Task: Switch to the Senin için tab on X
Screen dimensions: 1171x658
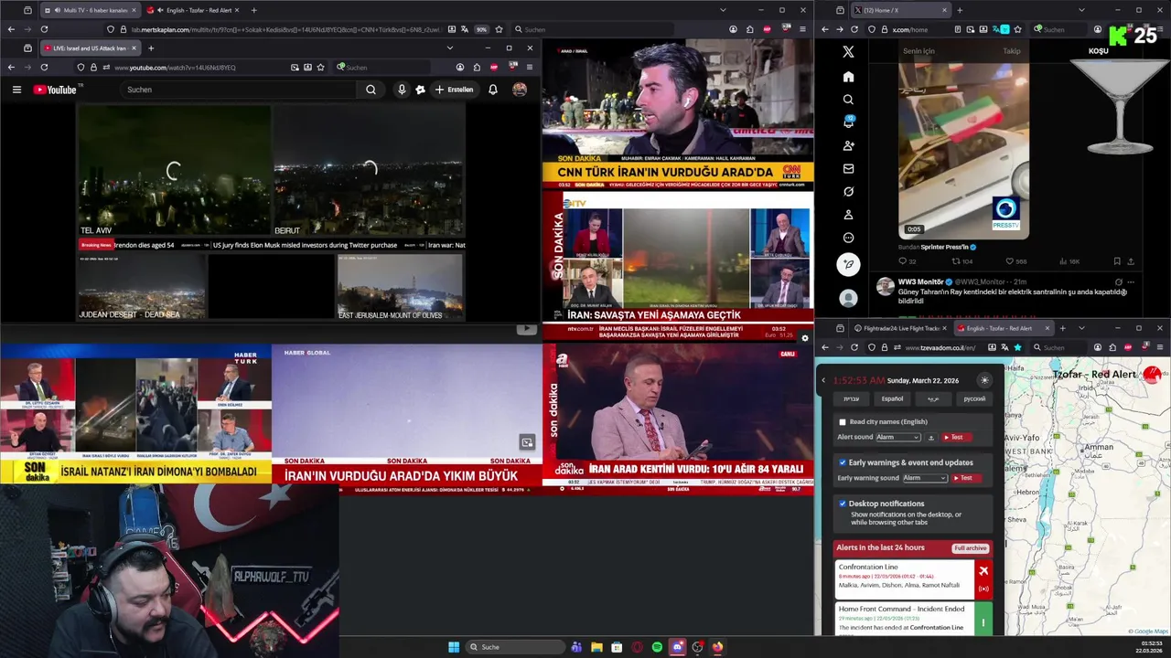Action: tap(919, 51)
